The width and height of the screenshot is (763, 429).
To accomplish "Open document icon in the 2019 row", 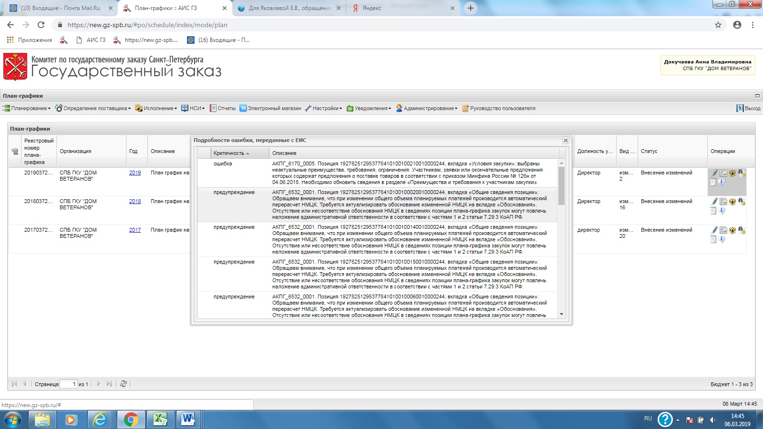I will coord(713,182).
